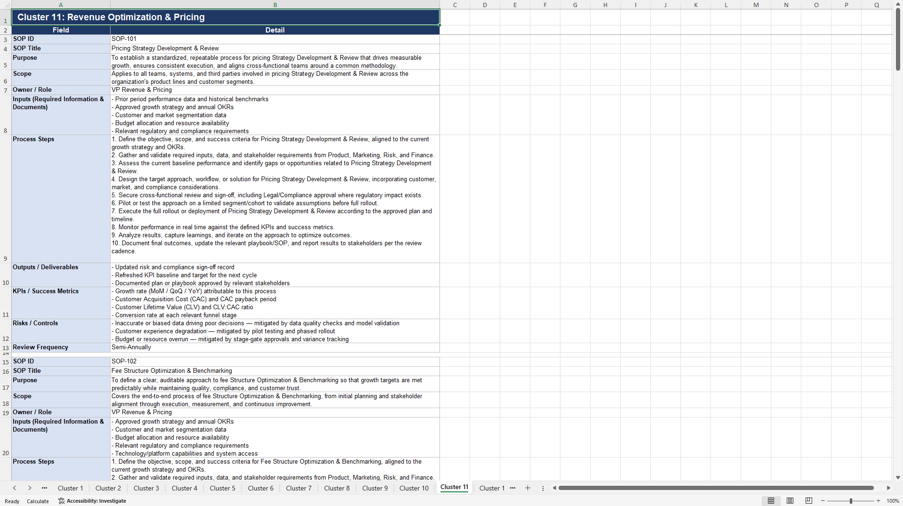
Task: Click the 100% zoom level button
Action: (x=893, y=501)
